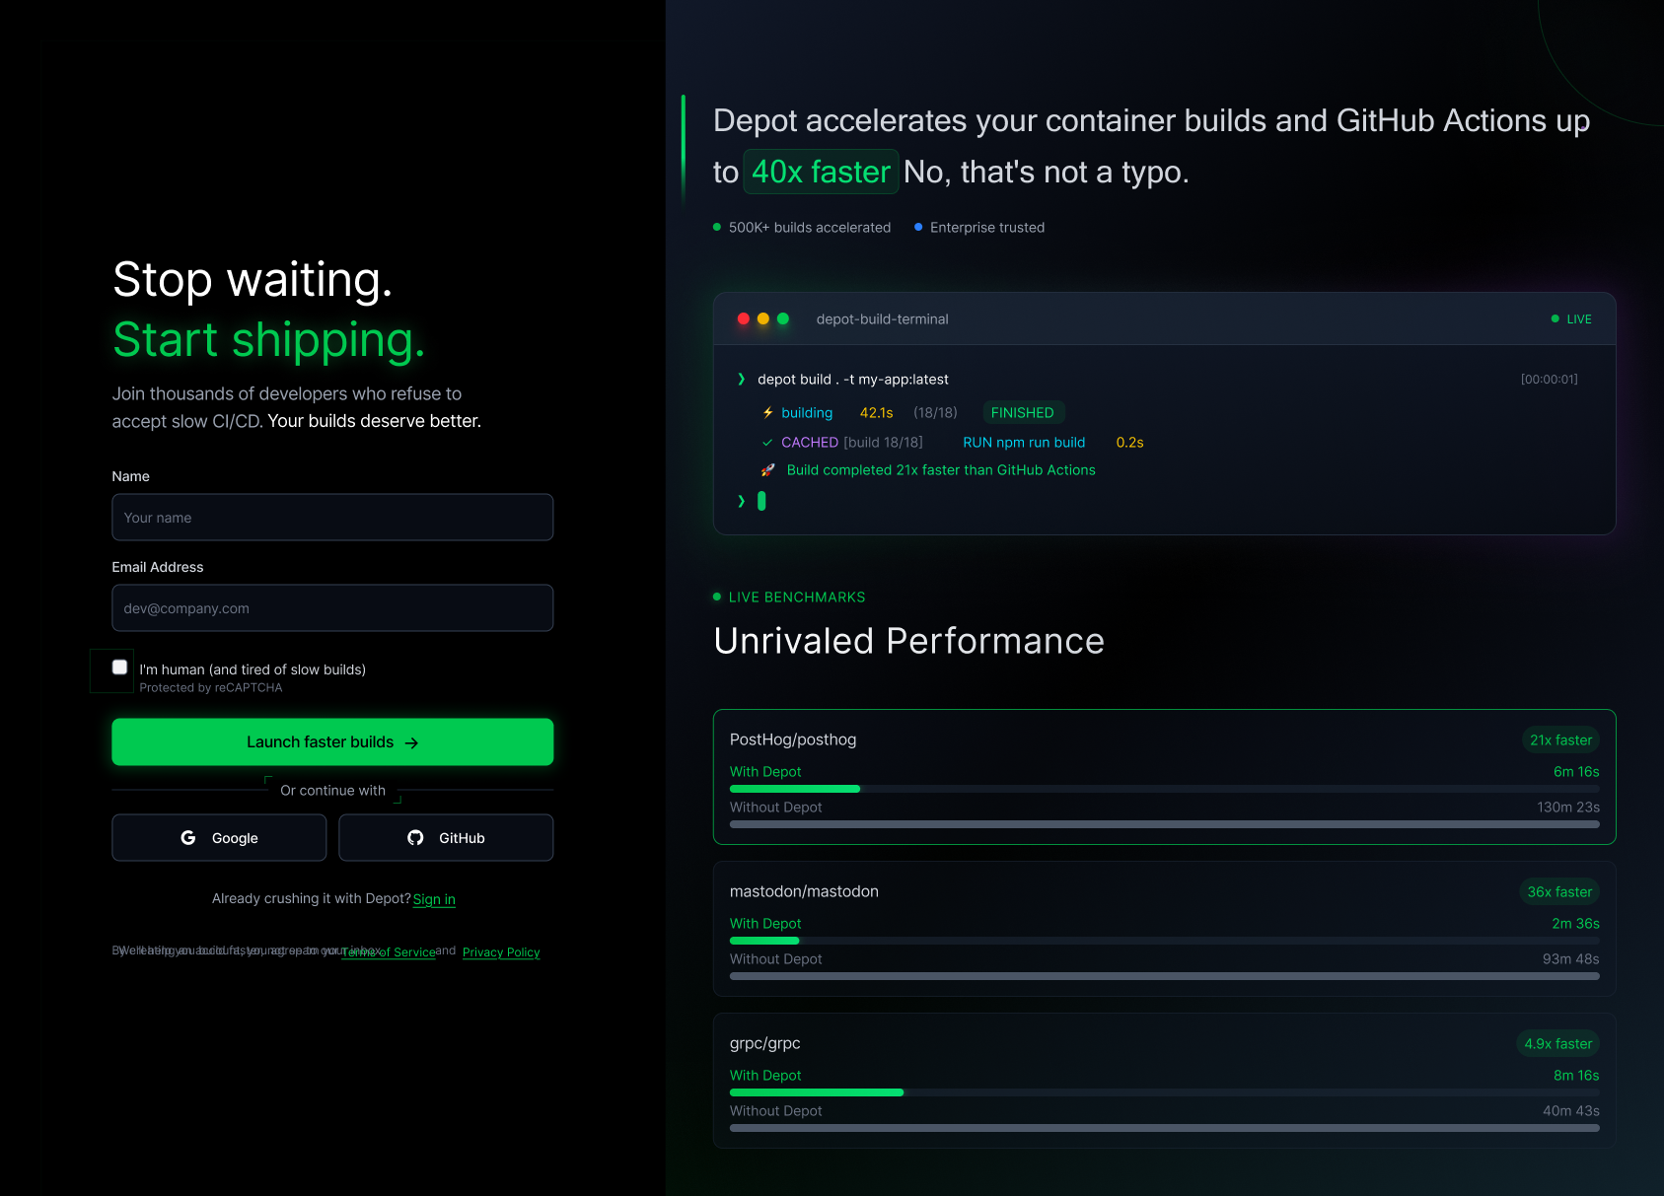Screen dimensions: 1664x1196
Task: Open the Terms of Service link
Action: coord(389,952)
